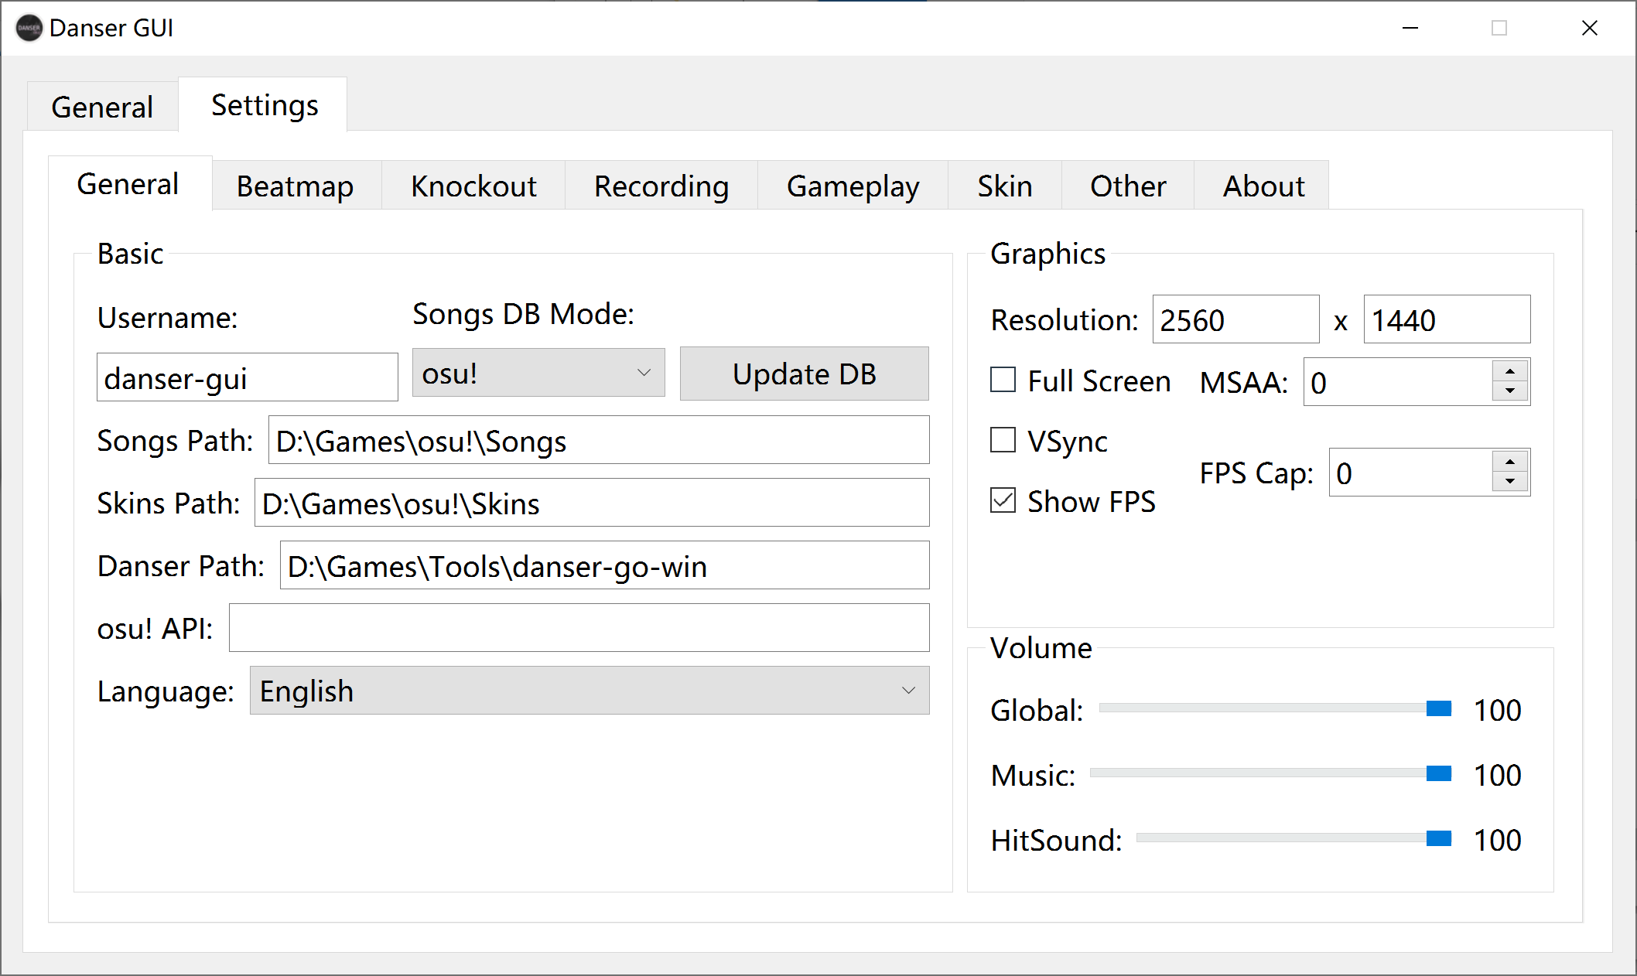This screenshot has width=1637, height=976.
Task: Open the About tab
Action: tap(1263, 186)
